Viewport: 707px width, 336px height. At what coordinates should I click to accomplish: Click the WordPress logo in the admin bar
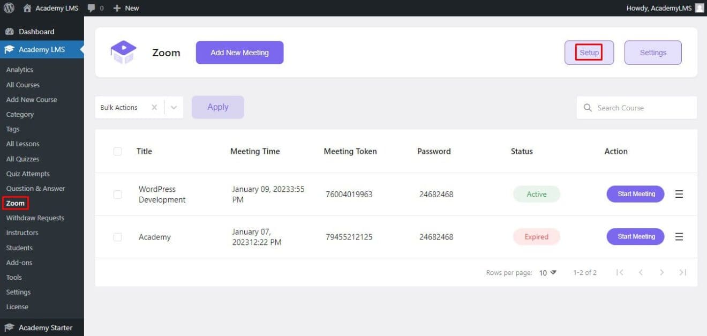click(x=9, y=8)
